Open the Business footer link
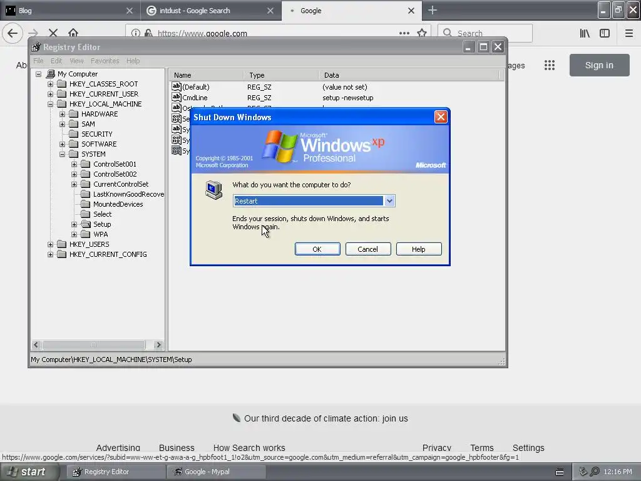641x481 pixels. [177, 448]
